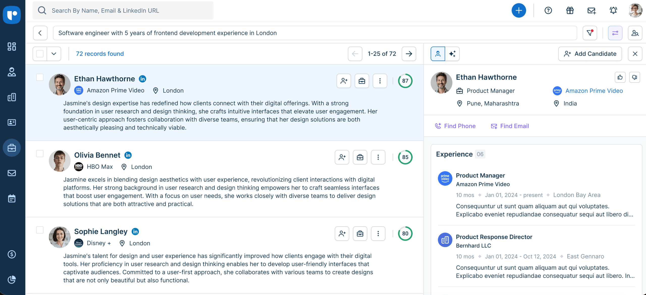Click Ethan Hawthorne's match score 87
646x295 pixels.
point(405,81)
